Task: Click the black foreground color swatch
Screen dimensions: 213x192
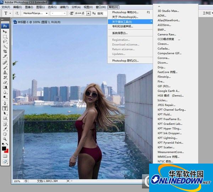Action: 4,148
